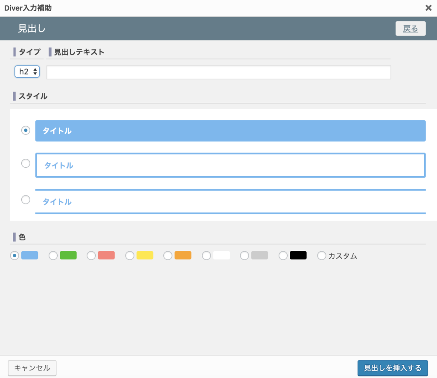
Task: Open the h2 heading type dropdown
Action: [27, 72]
